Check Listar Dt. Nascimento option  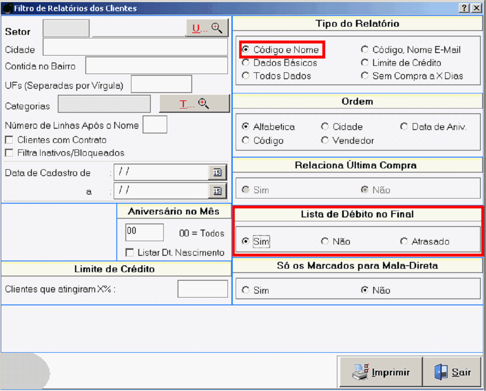[x=129, y=252]
